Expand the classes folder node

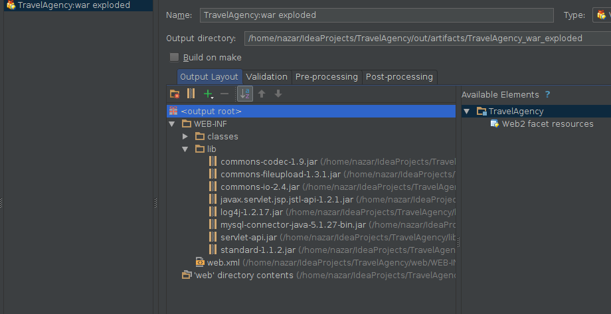(x=185, y=136)
